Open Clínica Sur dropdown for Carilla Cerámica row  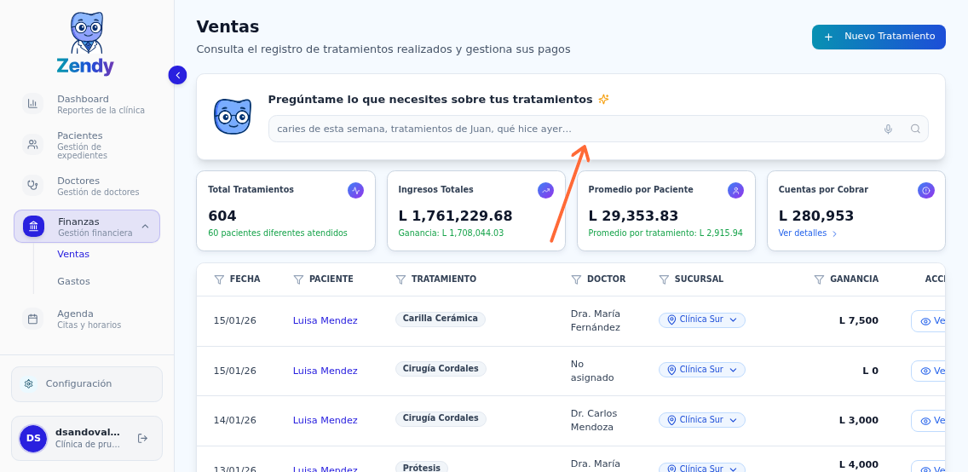point(702,320)
